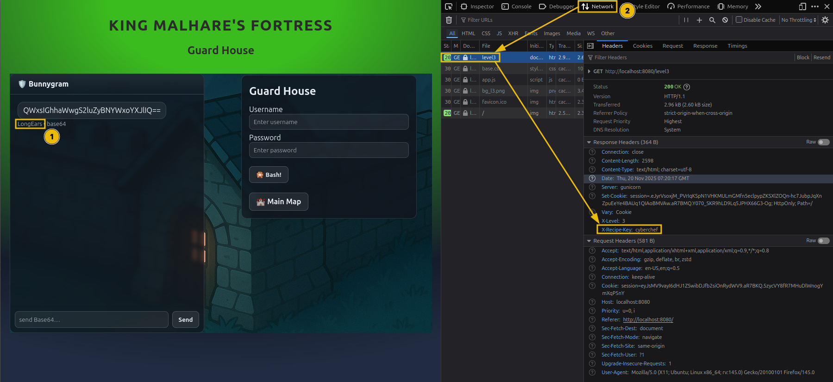Expand the GET request URL row

point(589,71)
